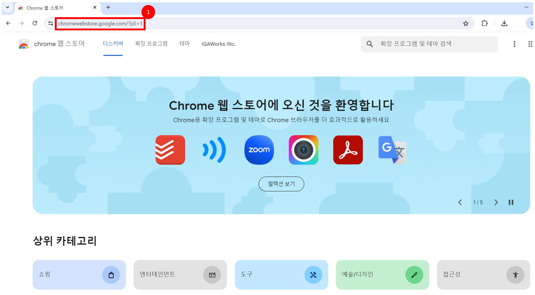Click the chrome 웹 스토어 title text

tap(59, 44)
